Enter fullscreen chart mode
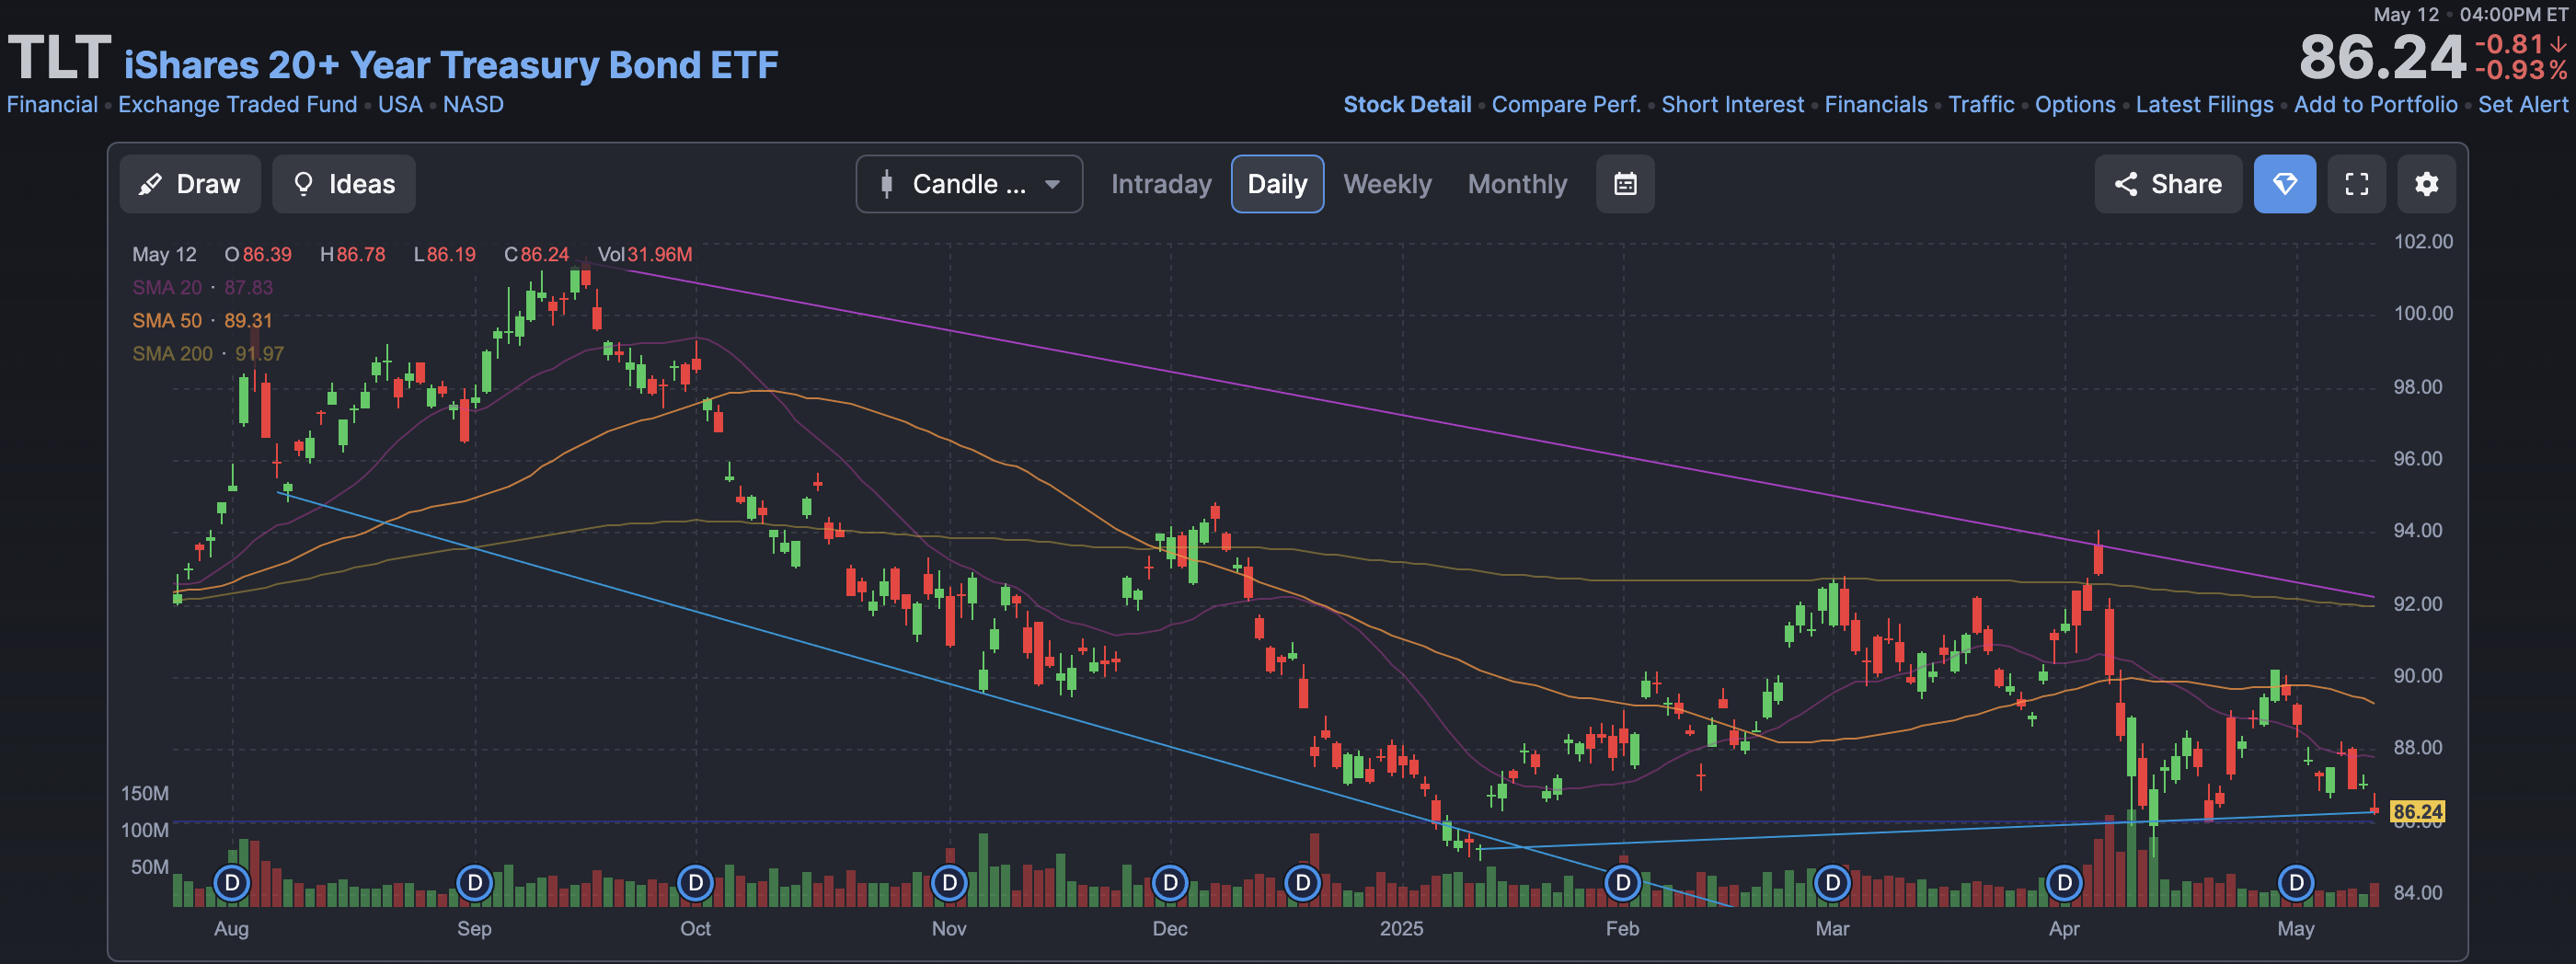Viewport: 2576px width, 964px height. click(x=2356, y=184)
